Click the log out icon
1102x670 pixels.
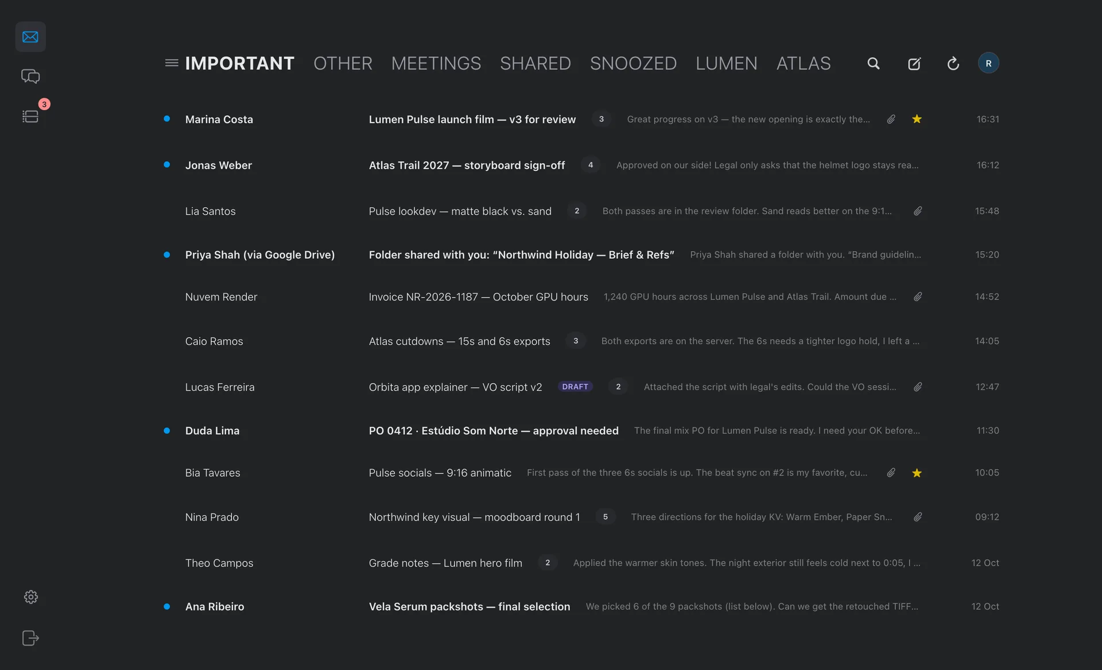(30, 638)
